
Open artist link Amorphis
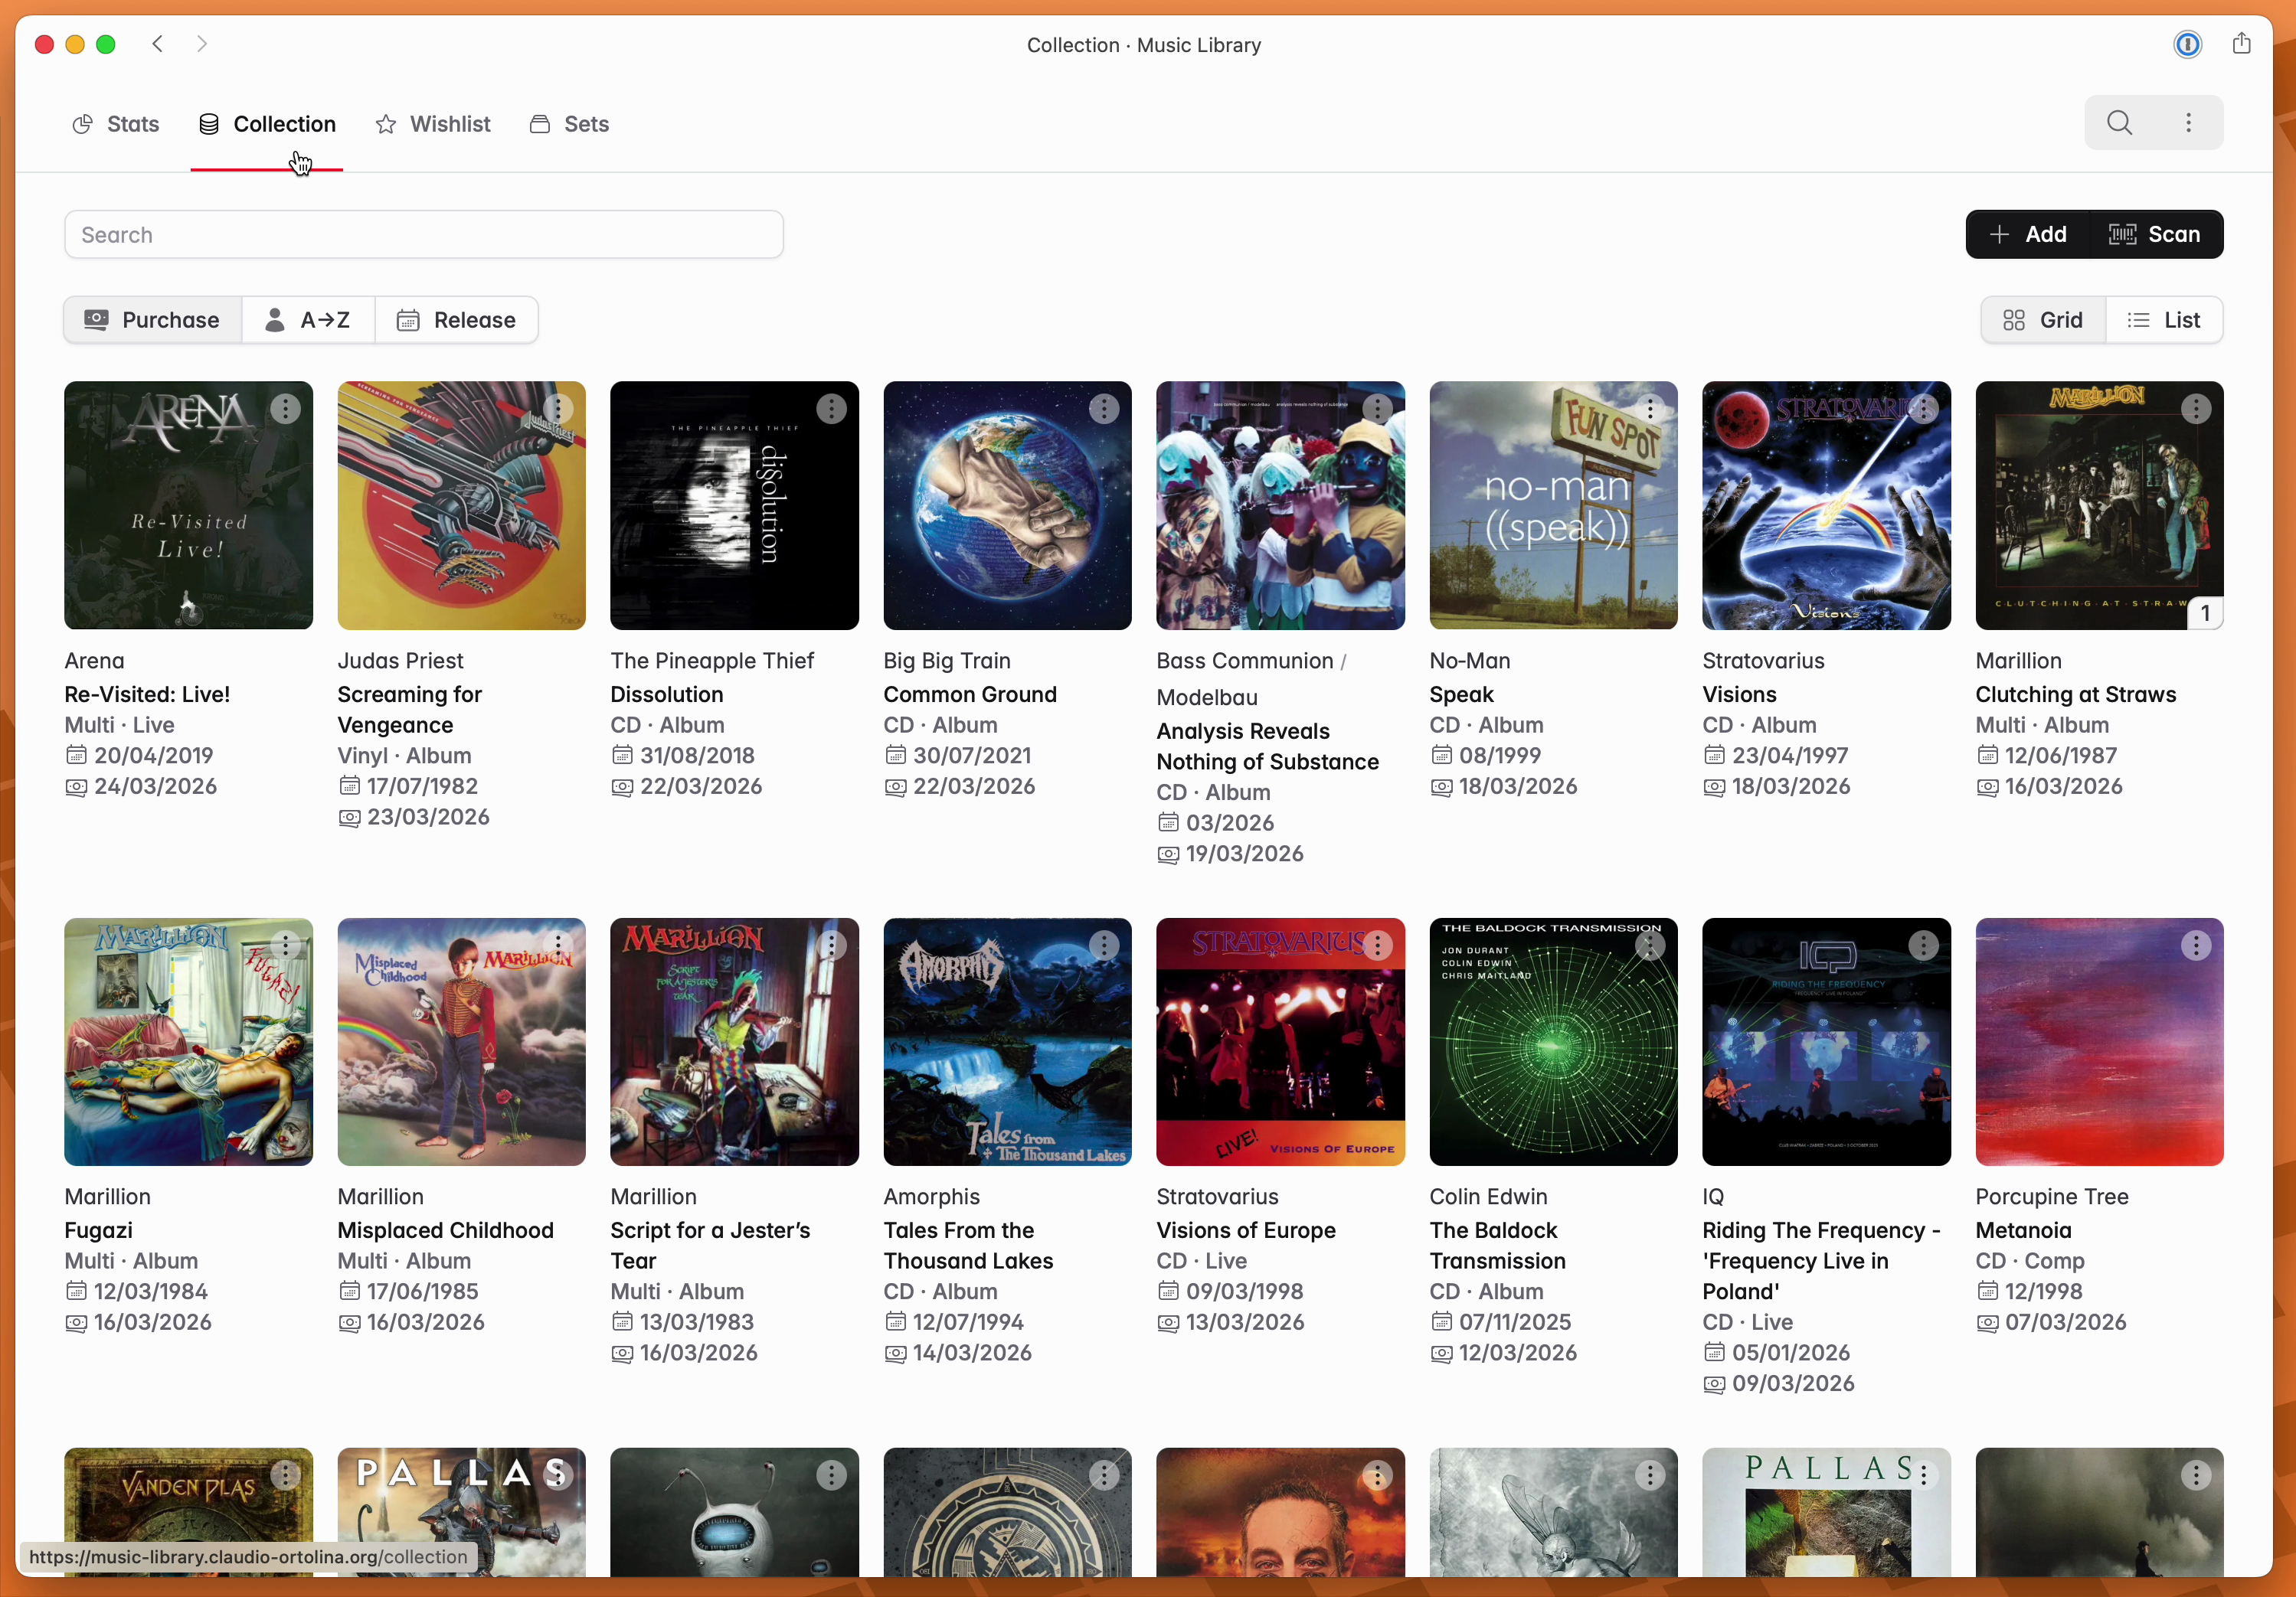click(x=932, y=1197)
